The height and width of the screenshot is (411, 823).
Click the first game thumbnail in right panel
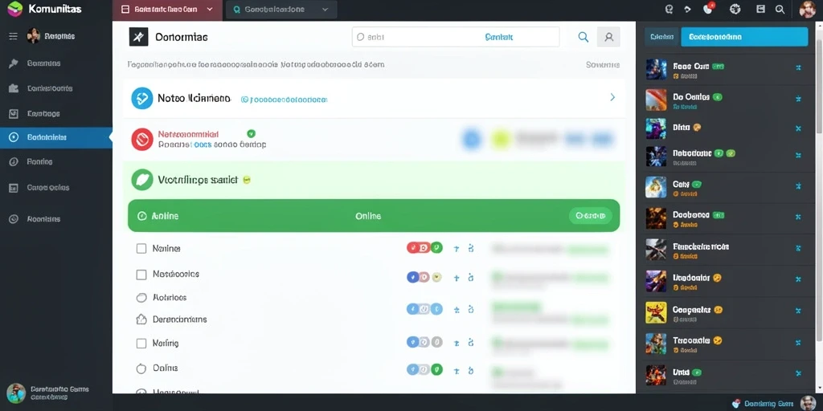[656, 70]
